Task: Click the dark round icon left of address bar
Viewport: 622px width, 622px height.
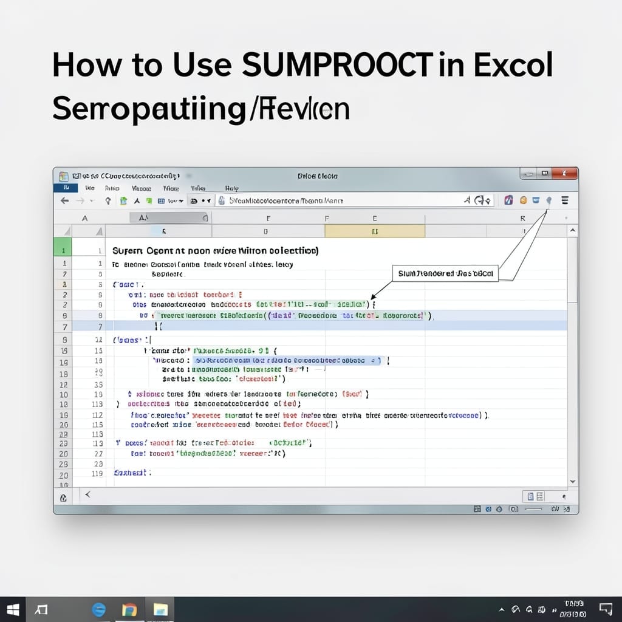Action: tap(194, 201)
